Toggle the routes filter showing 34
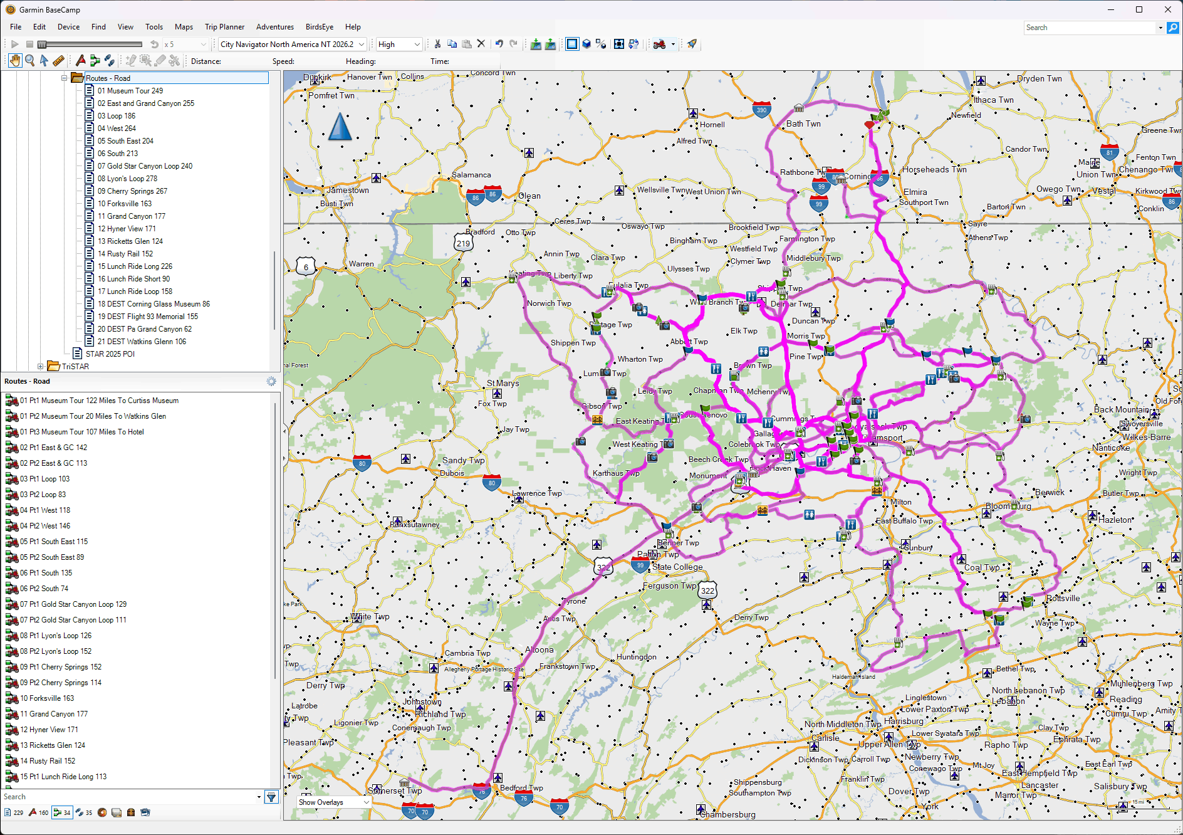1183x835 pixels. tap(62, 812)
